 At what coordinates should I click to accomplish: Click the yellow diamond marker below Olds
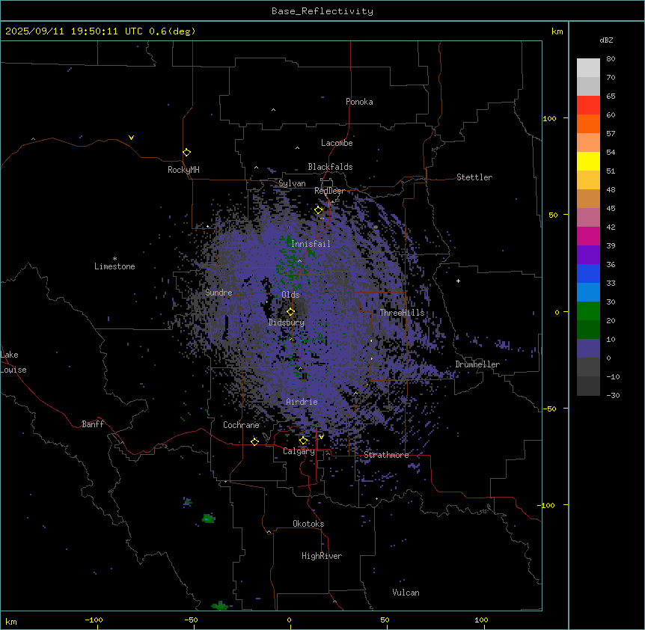[x=290, y=312]
